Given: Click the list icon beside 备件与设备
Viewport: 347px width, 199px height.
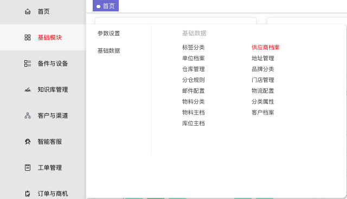Looking at the screenshot, I should click(28, 63).
